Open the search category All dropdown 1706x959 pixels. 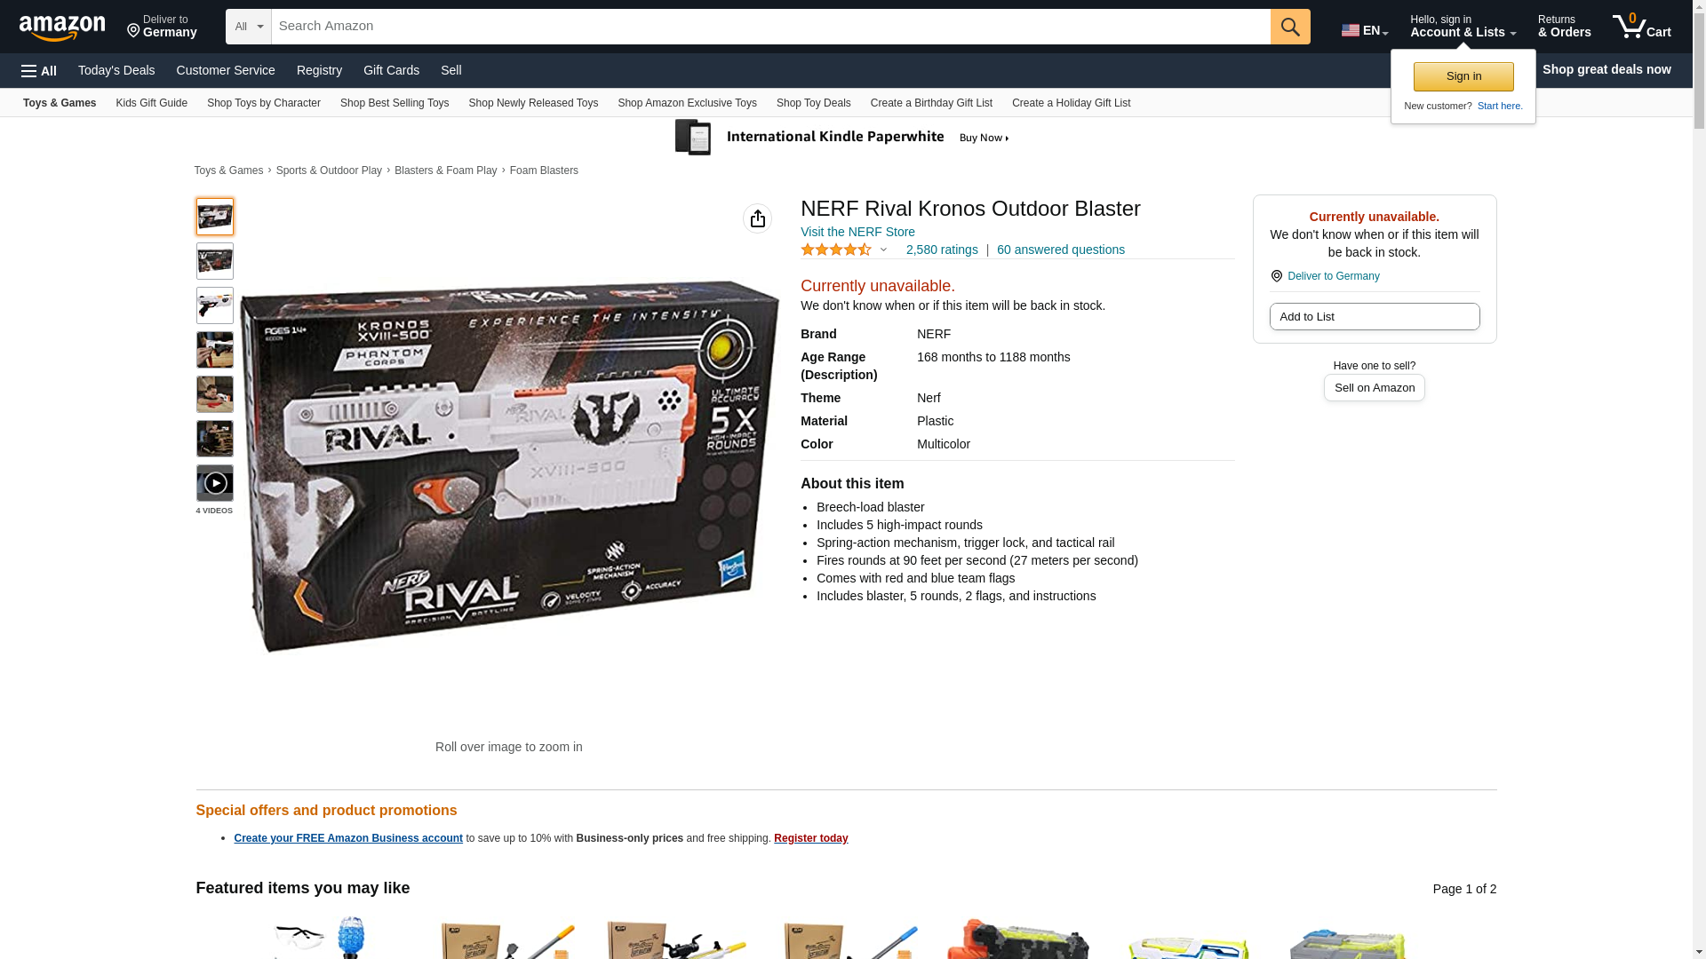click(248, 27)
